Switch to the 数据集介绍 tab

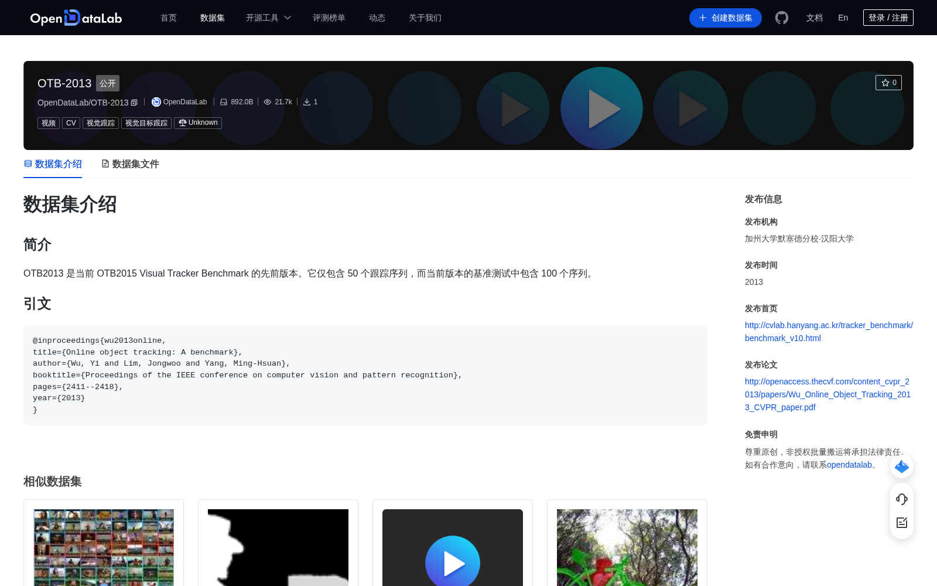click(x=53, y=164)
